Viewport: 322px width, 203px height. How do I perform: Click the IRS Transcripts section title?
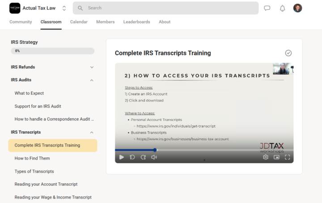point(25,132)
